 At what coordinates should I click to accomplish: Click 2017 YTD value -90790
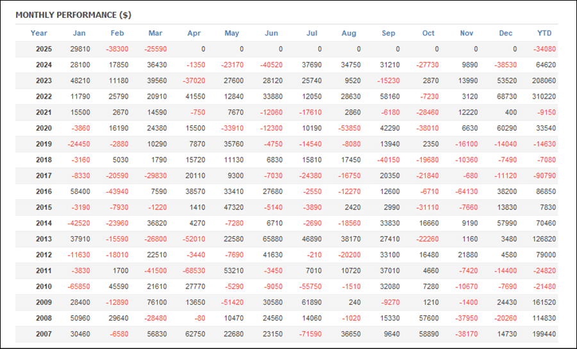coord(544,175)
